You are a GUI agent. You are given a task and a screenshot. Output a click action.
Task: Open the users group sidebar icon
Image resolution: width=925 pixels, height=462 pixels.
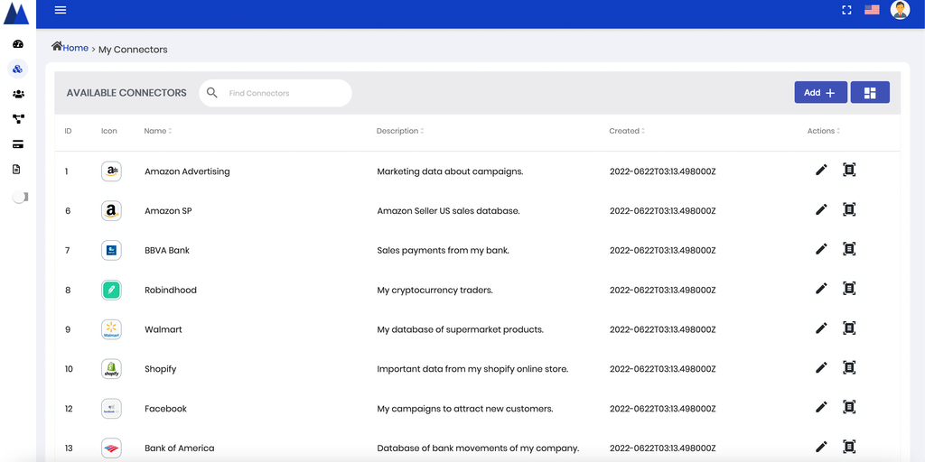[x=17, y=94]
